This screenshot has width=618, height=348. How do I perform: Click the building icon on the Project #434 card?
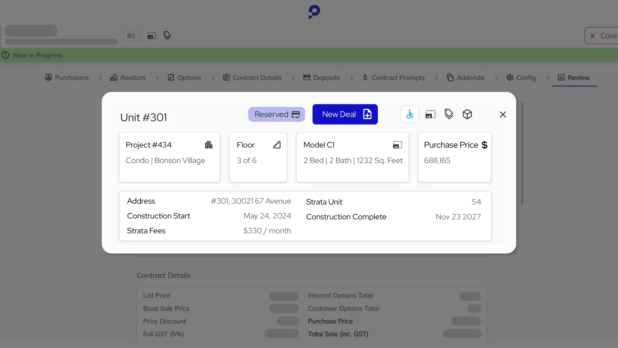tap(209, 145)
